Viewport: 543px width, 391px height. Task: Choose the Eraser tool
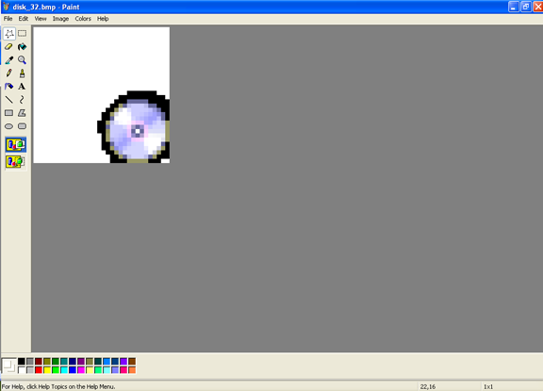9,47
